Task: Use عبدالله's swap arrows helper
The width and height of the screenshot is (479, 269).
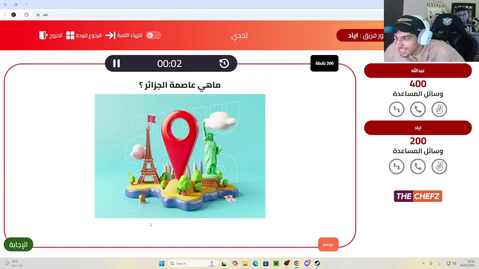Action: (x=397, y=109)
